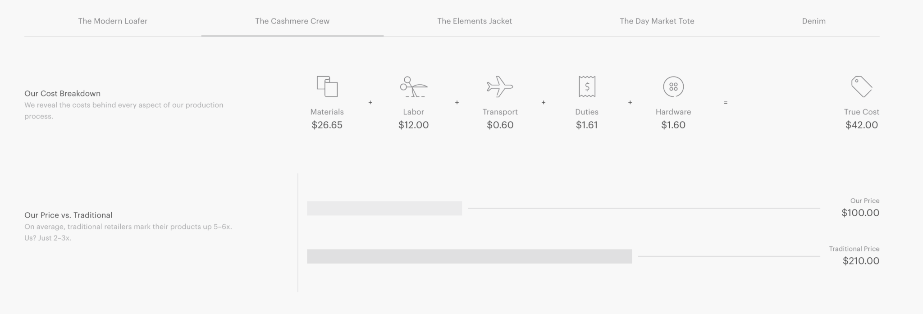Click the equals sign before True Cost
The image size is (923, 314).
coord(725,102)
